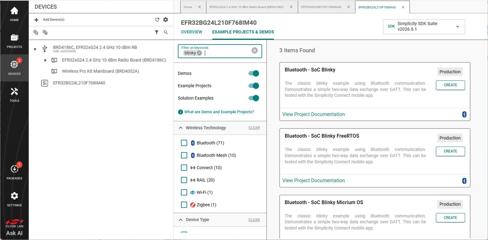
Task: Open the Projects sidebar section
Action: pyautogui.click(x=14, y=41)
